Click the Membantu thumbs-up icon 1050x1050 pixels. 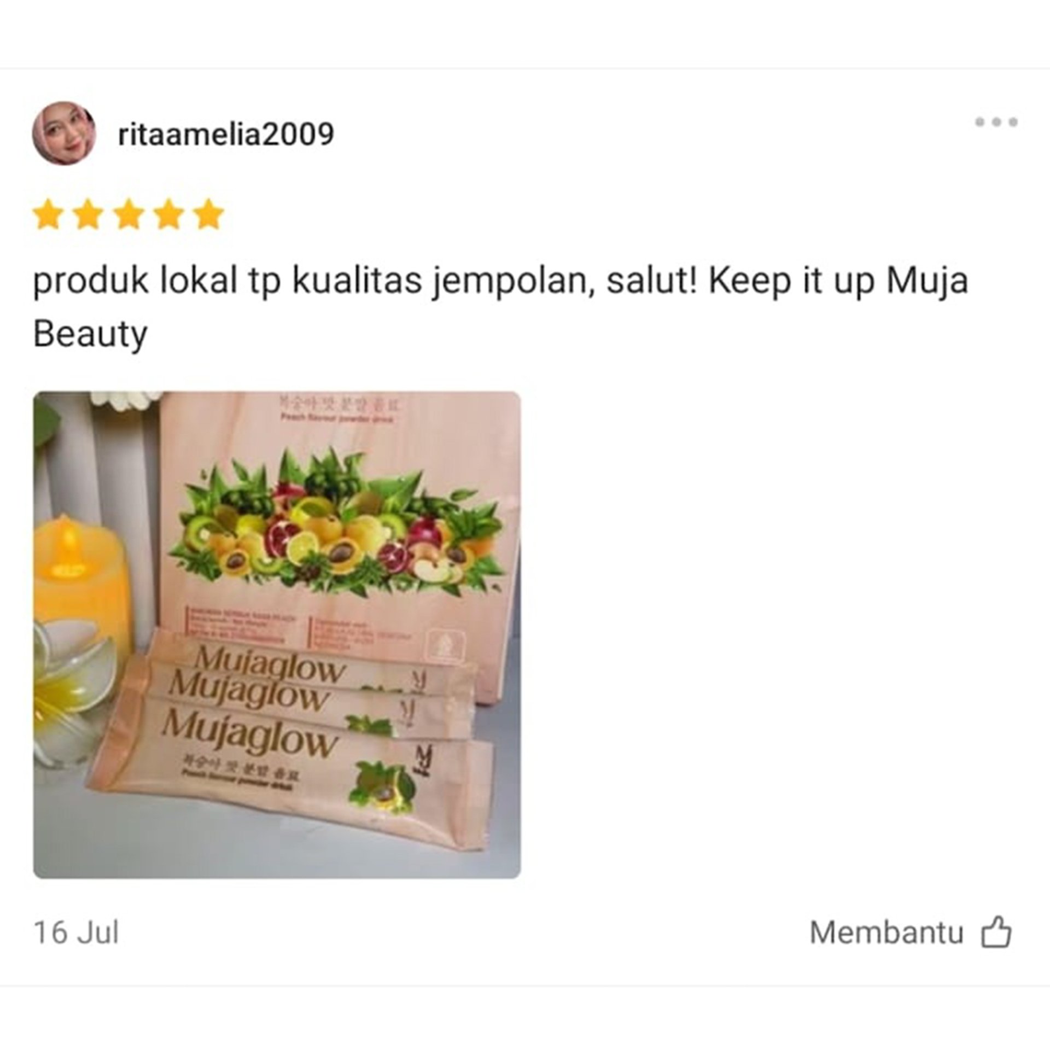996,931
